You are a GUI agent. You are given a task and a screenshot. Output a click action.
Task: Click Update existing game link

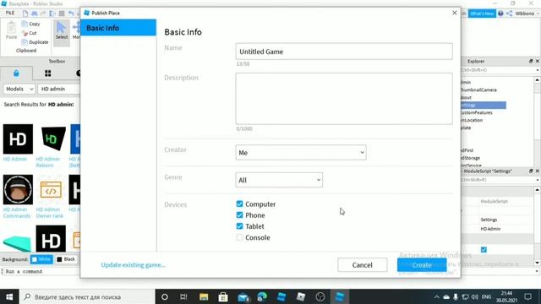click(x=134, y=265)
